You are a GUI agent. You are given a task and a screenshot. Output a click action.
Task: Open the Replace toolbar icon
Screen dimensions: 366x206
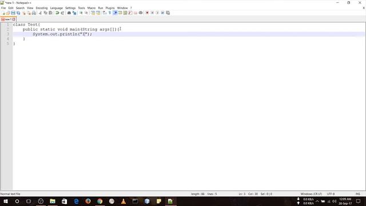74,13
